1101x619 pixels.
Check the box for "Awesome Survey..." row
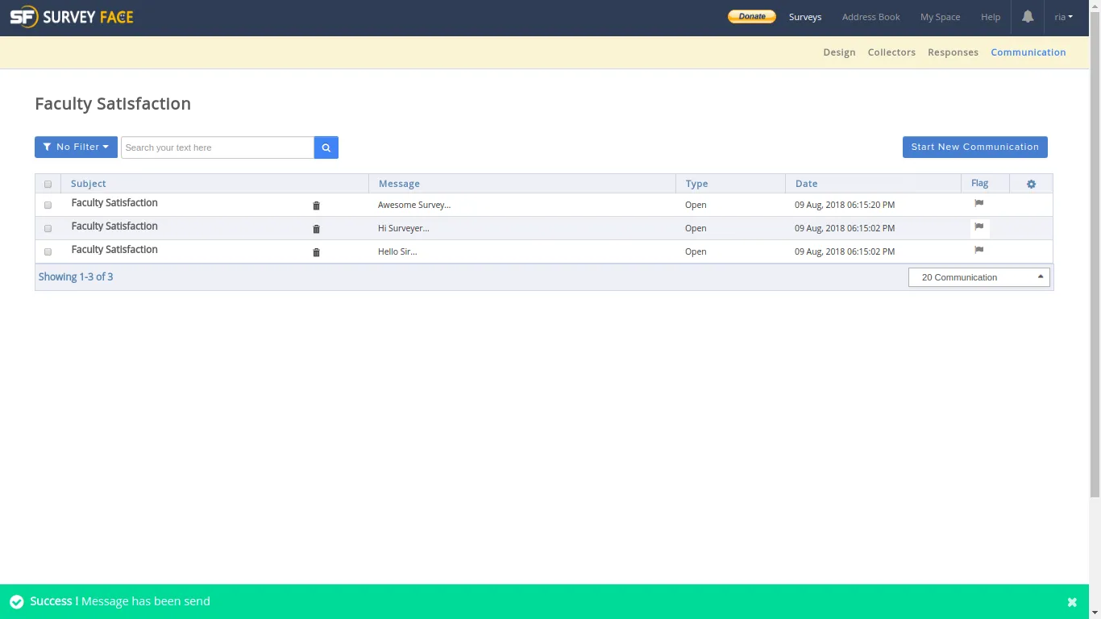tap(48, 206)
